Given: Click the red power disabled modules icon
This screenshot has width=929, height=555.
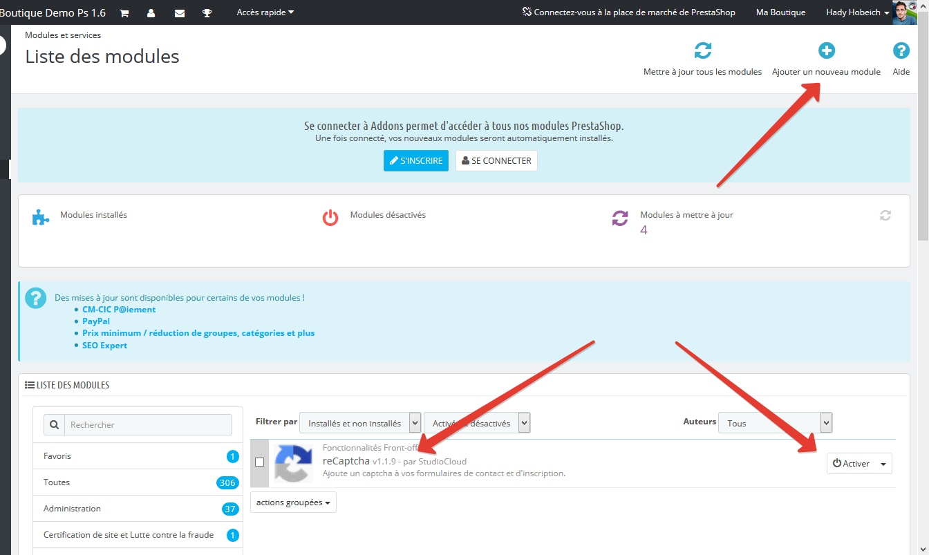Looking at the screenshot, I should 330,218.
